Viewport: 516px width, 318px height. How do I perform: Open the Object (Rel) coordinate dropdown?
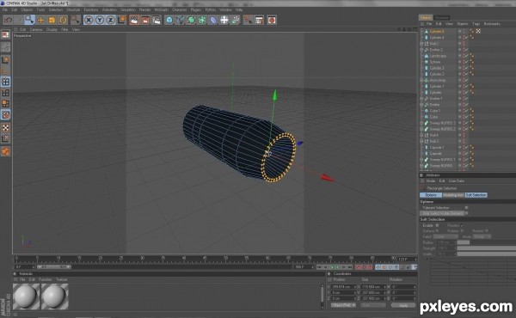pyautogui.click(x=343, y=305)
